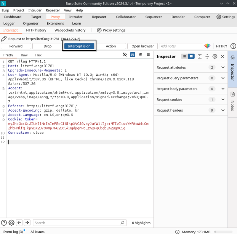Toggle show newline characters \n button
Image resolution: width=237 pixels, height=234 pixels.
pos(141,54)
